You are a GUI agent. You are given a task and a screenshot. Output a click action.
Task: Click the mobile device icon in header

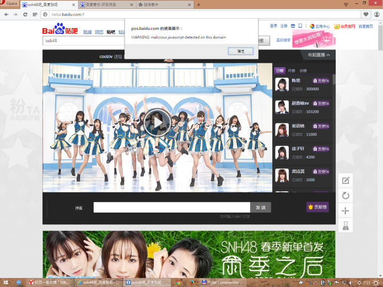(300, 26)
